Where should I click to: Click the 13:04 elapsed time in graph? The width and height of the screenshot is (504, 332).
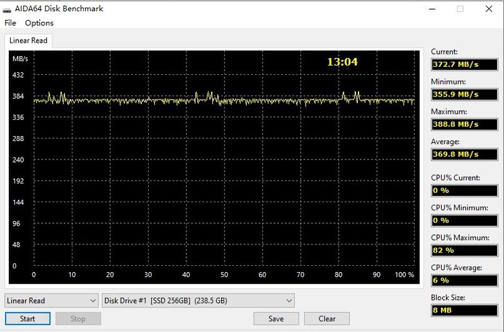coord(342,62)
